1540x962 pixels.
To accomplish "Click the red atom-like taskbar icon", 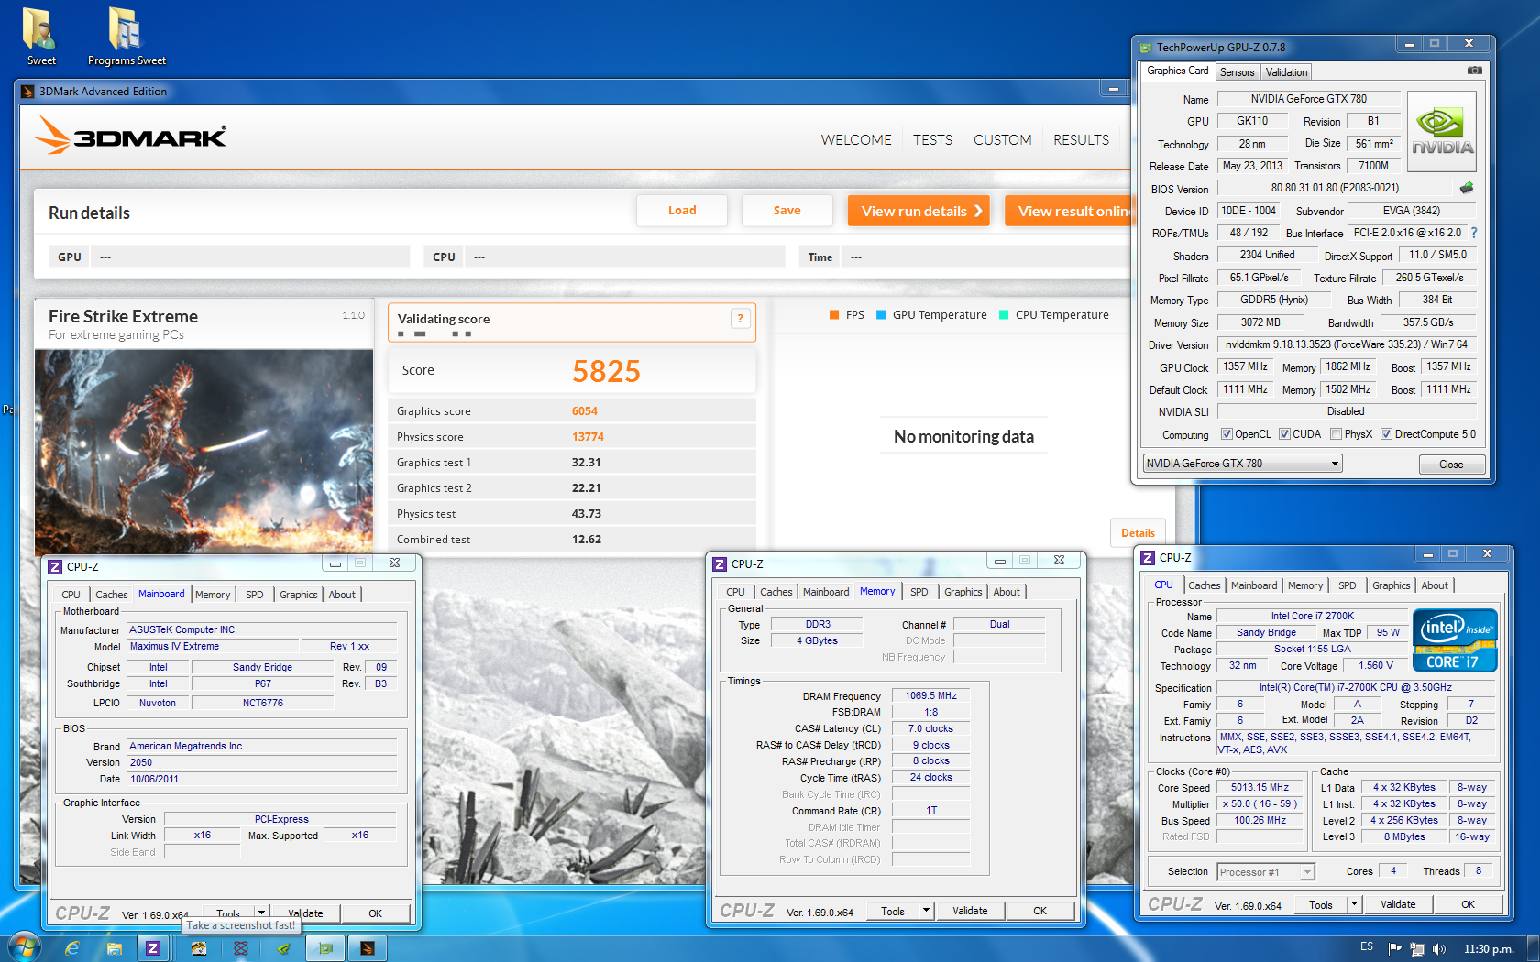I will (241, 948).
